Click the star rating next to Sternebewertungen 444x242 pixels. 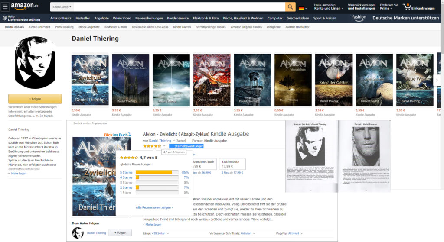[152, 146]
